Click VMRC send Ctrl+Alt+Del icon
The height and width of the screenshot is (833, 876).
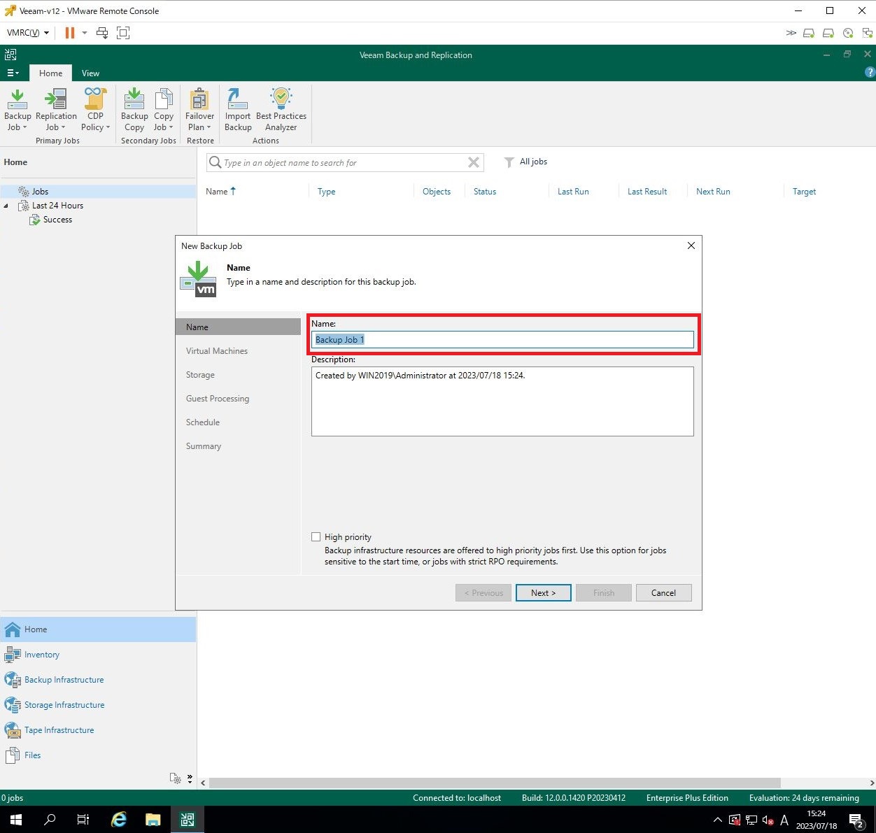tap(102, 32)
